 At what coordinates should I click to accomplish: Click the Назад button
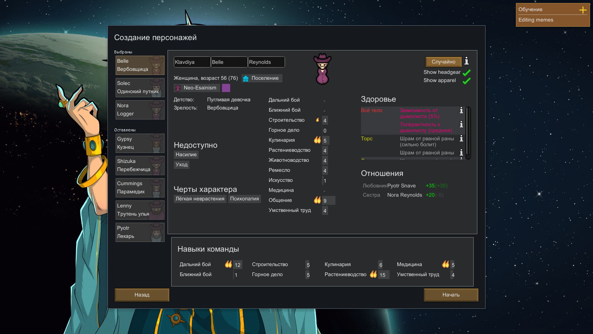click(x=142, y=295)
